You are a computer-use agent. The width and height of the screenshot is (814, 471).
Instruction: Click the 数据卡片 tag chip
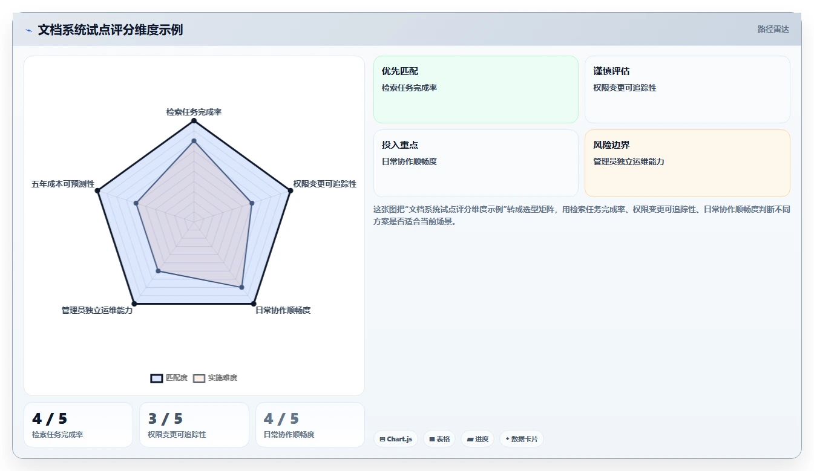[x=521, y=439]
